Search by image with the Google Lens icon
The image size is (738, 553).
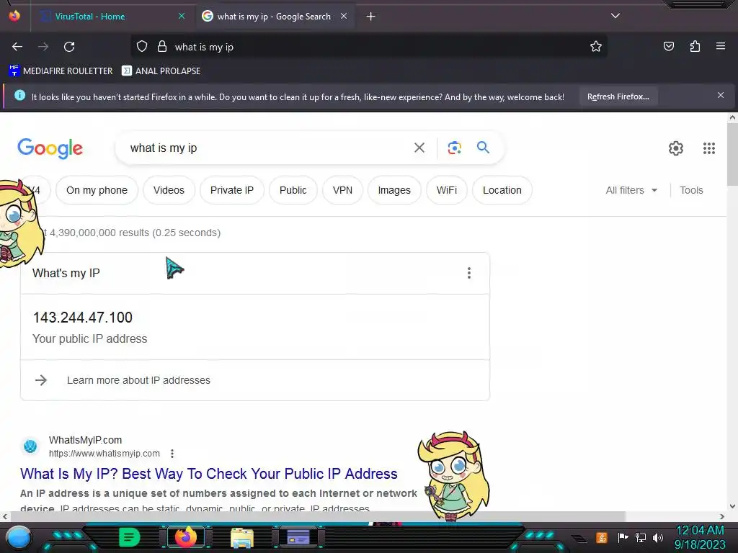(x=454, y=148)
